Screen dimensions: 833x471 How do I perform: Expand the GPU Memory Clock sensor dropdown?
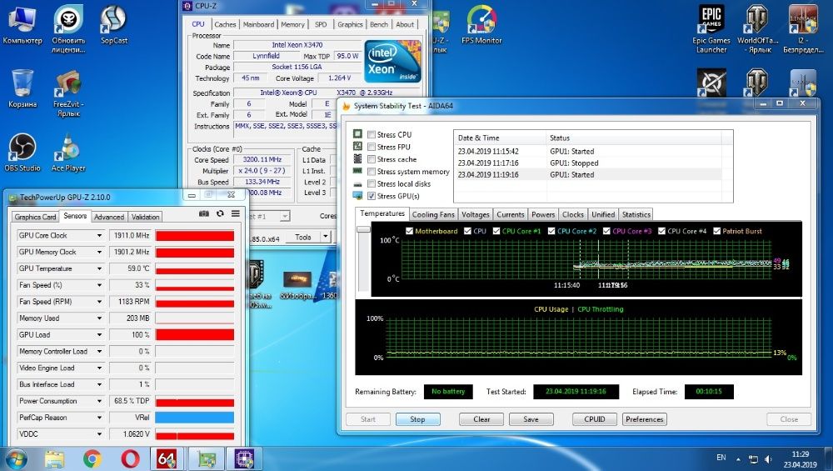tap(99, 252)
